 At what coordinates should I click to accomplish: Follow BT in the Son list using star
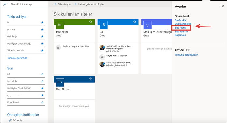pos(42,74)
